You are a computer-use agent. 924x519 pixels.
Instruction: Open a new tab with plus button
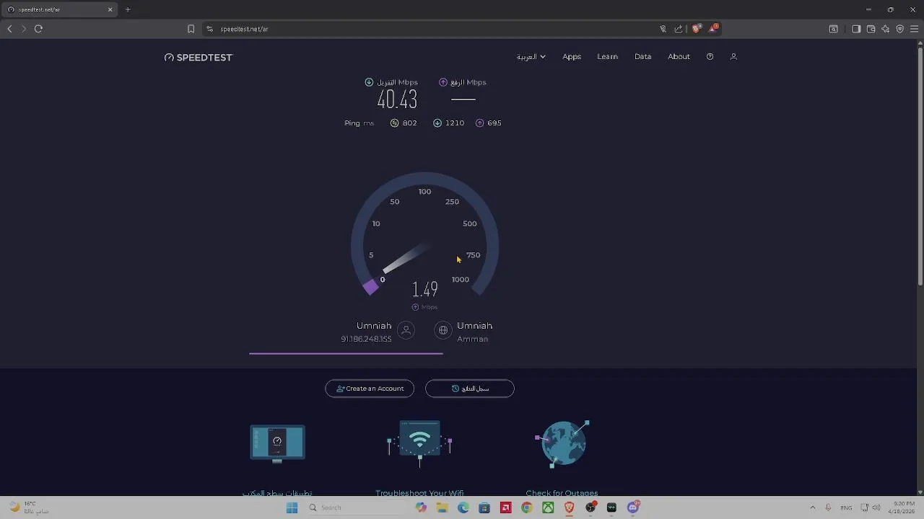coord(128,9)
